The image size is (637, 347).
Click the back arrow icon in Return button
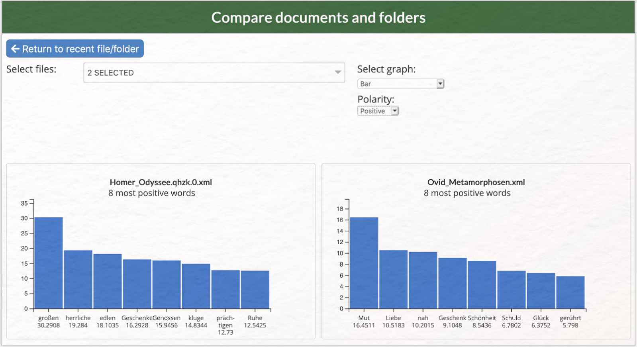15,49
